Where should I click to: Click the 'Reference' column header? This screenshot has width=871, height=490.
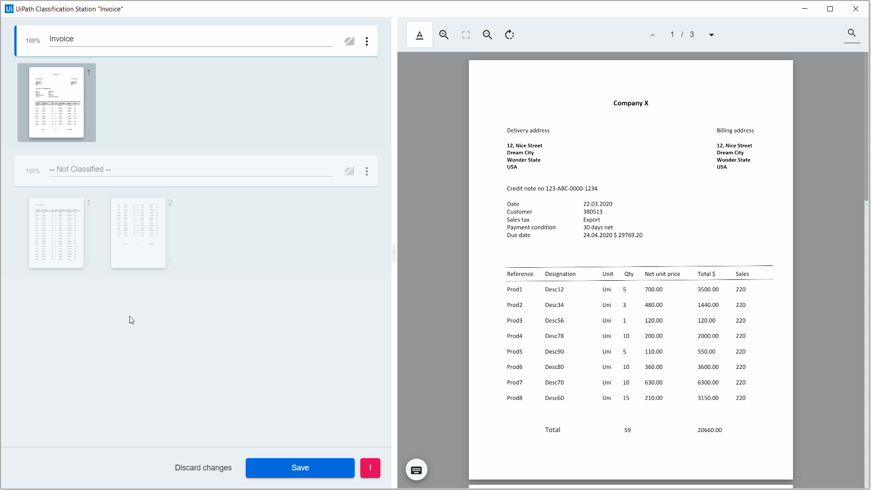[x=520, y=274]
